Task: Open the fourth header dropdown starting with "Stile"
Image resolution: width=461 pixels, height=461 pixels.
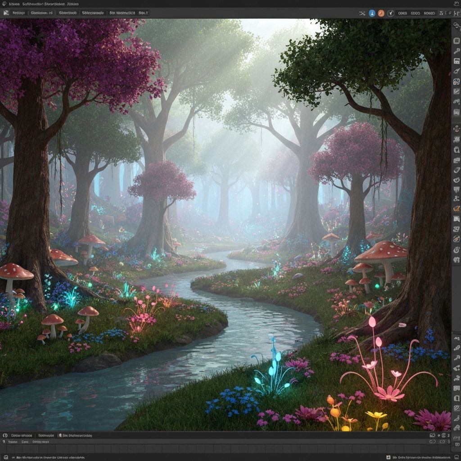Action: click(x=93, y=13)
